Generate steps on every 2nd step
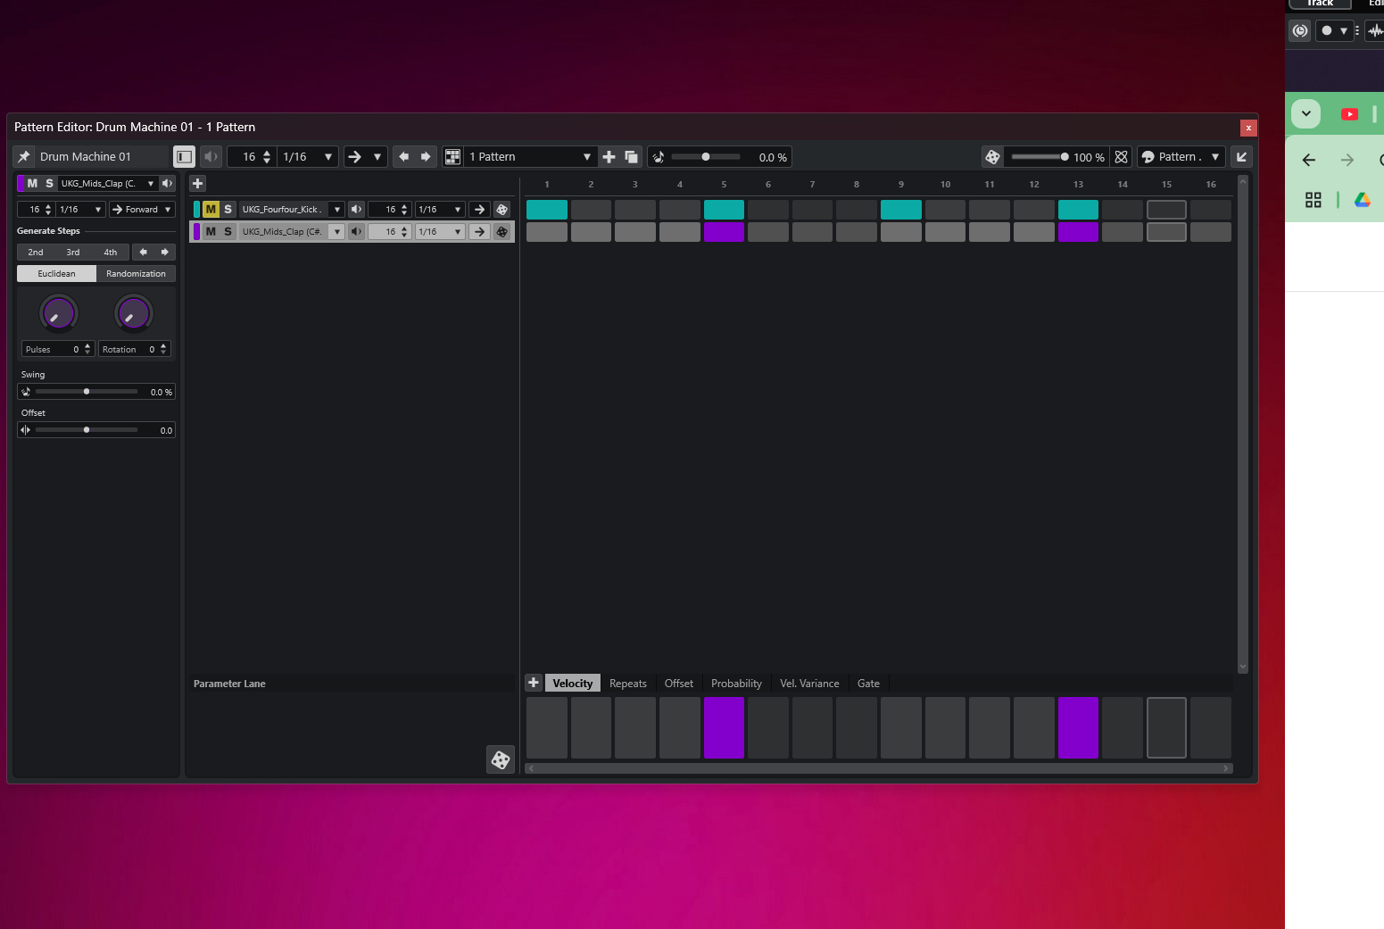The image size is (1384, 929). coord(36,253)
